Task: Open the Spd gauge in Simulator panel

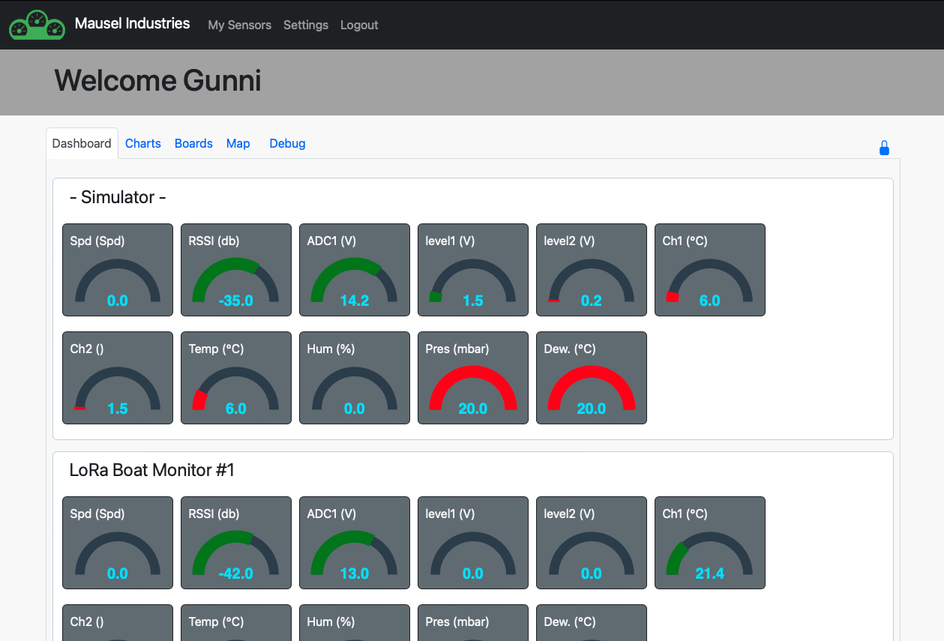Action: coord(117,270)
